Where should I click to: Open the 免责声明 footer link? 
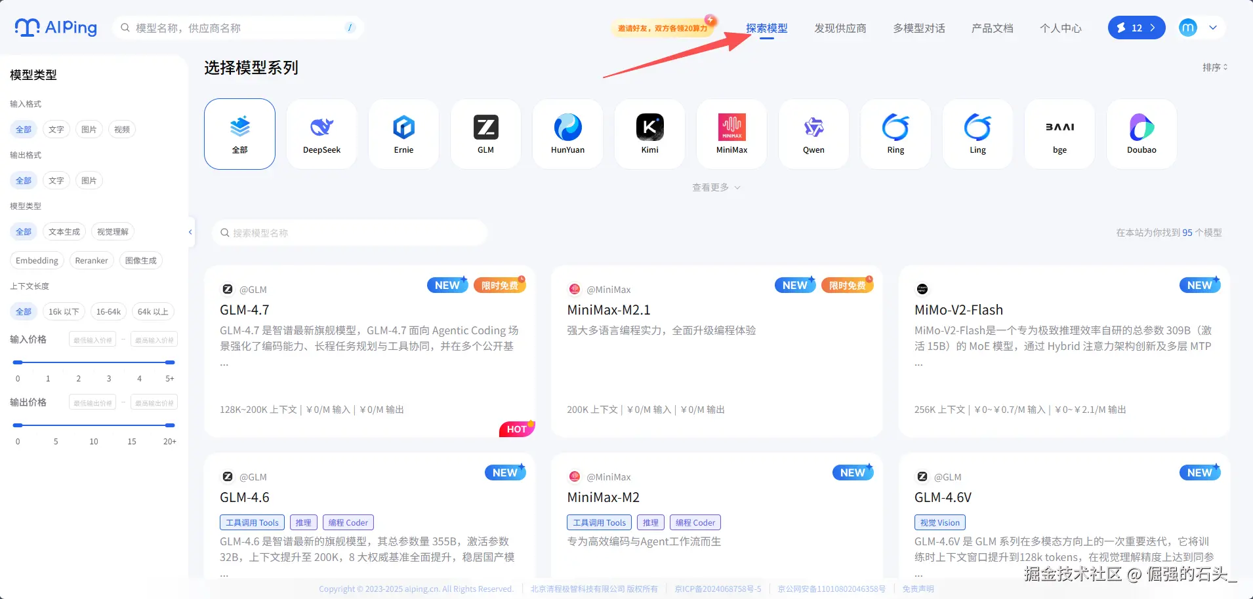click(x=918, y=589)
